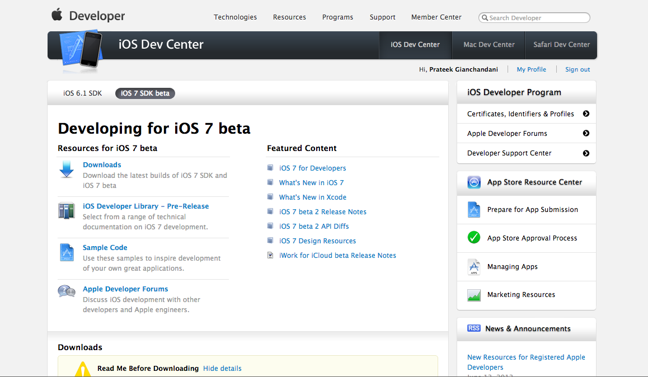The height and width of the screenshot is (377, 648).
Task: Open iOS 7 beta 2 Release Notes
Action: click(x=323, y=212)
